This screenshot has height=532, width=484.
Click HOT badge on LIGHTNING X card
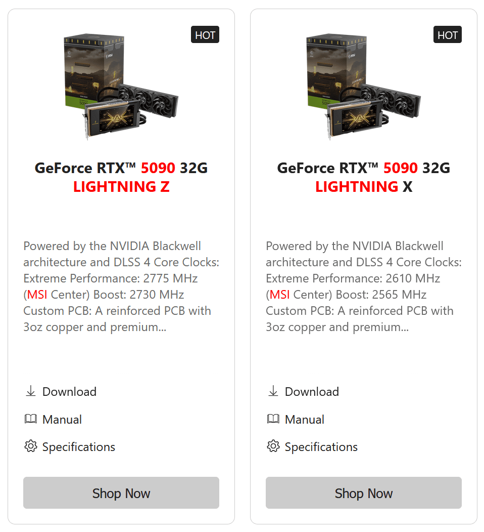(448, 35)
